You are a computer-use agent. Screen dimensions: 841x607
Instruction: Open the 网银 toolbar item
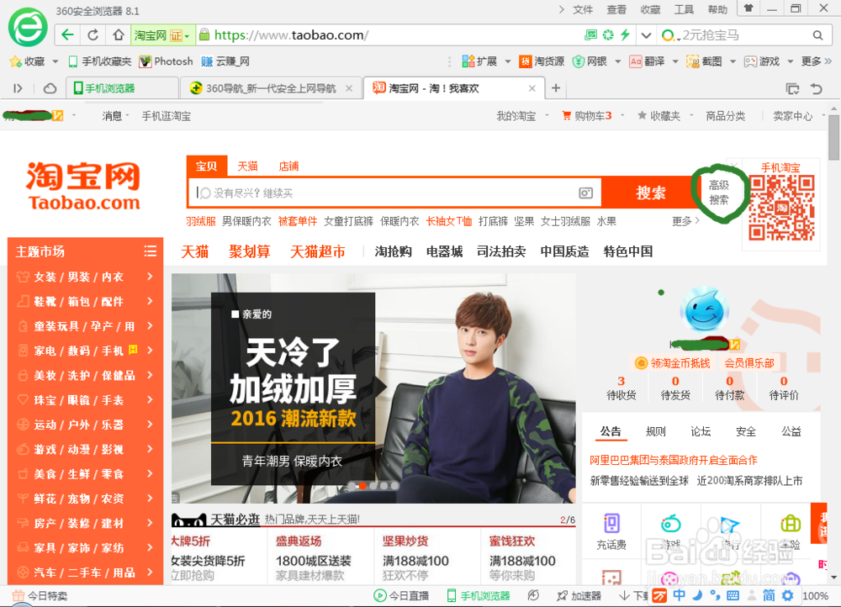[x=590, y=61]
